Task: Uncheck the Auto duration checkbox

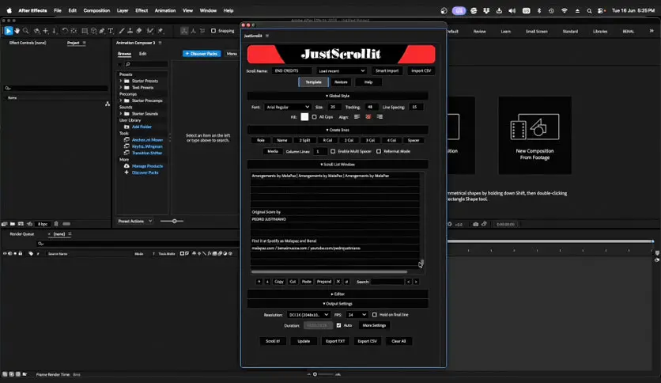Action: pyautogui.click(x=338, y=325)
